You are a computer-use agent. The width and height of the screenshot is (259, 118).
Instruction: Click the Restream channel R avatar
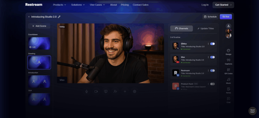(x=176, y=73)
